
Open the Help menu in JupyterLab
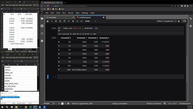(92, 13)
